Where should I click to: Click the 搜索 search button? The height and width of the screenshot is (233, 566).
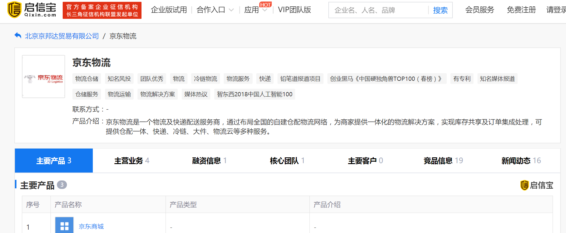(440, 10)
